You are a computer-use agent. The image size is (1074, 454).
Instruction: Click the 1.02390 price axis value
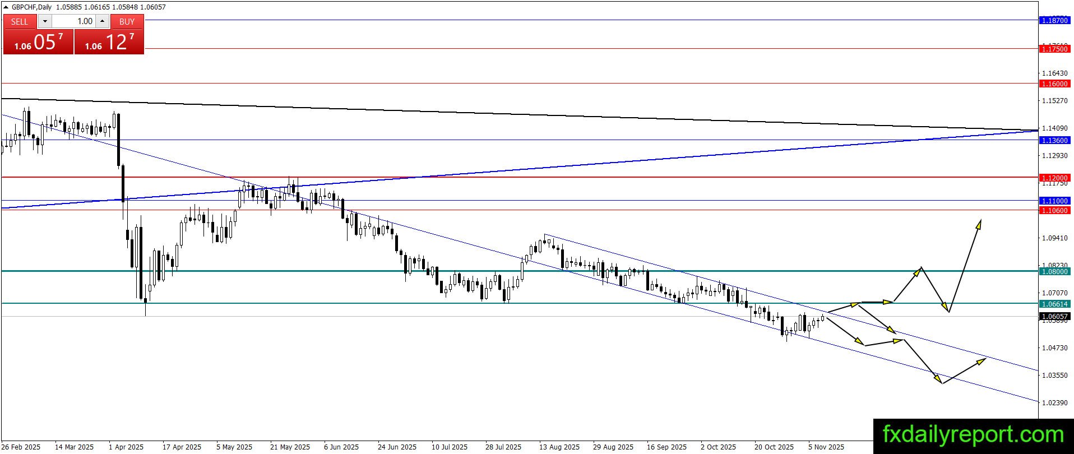tap(1054, 403)
